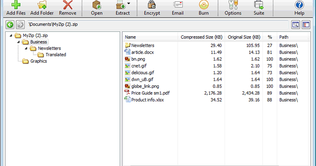Click the Newsletters folder icon in list
The image size is (316, 166).
(128, 45)
